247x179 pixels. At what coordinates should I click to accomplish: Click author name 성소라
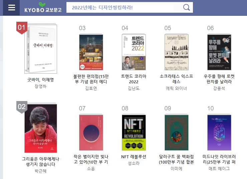pyautogui.click(x=134, y=163)
